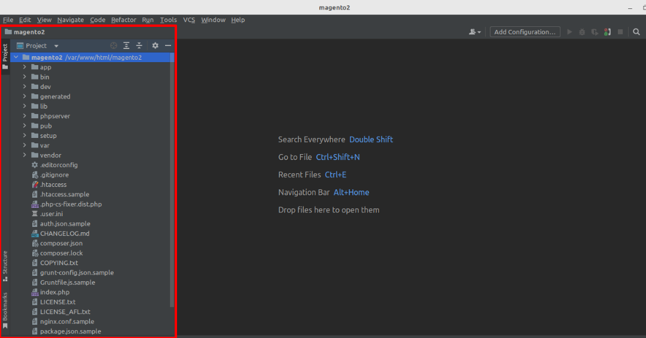
Task: Expand the bin folder
Action: (x=25, y=77)
